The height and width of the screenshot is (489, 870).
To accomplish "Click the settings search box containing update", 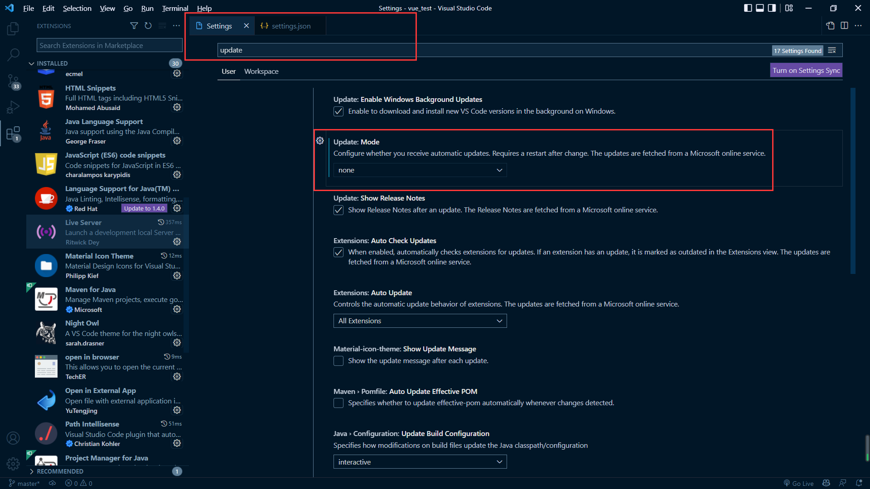I will pyautogui.click(x=494, y=50).
